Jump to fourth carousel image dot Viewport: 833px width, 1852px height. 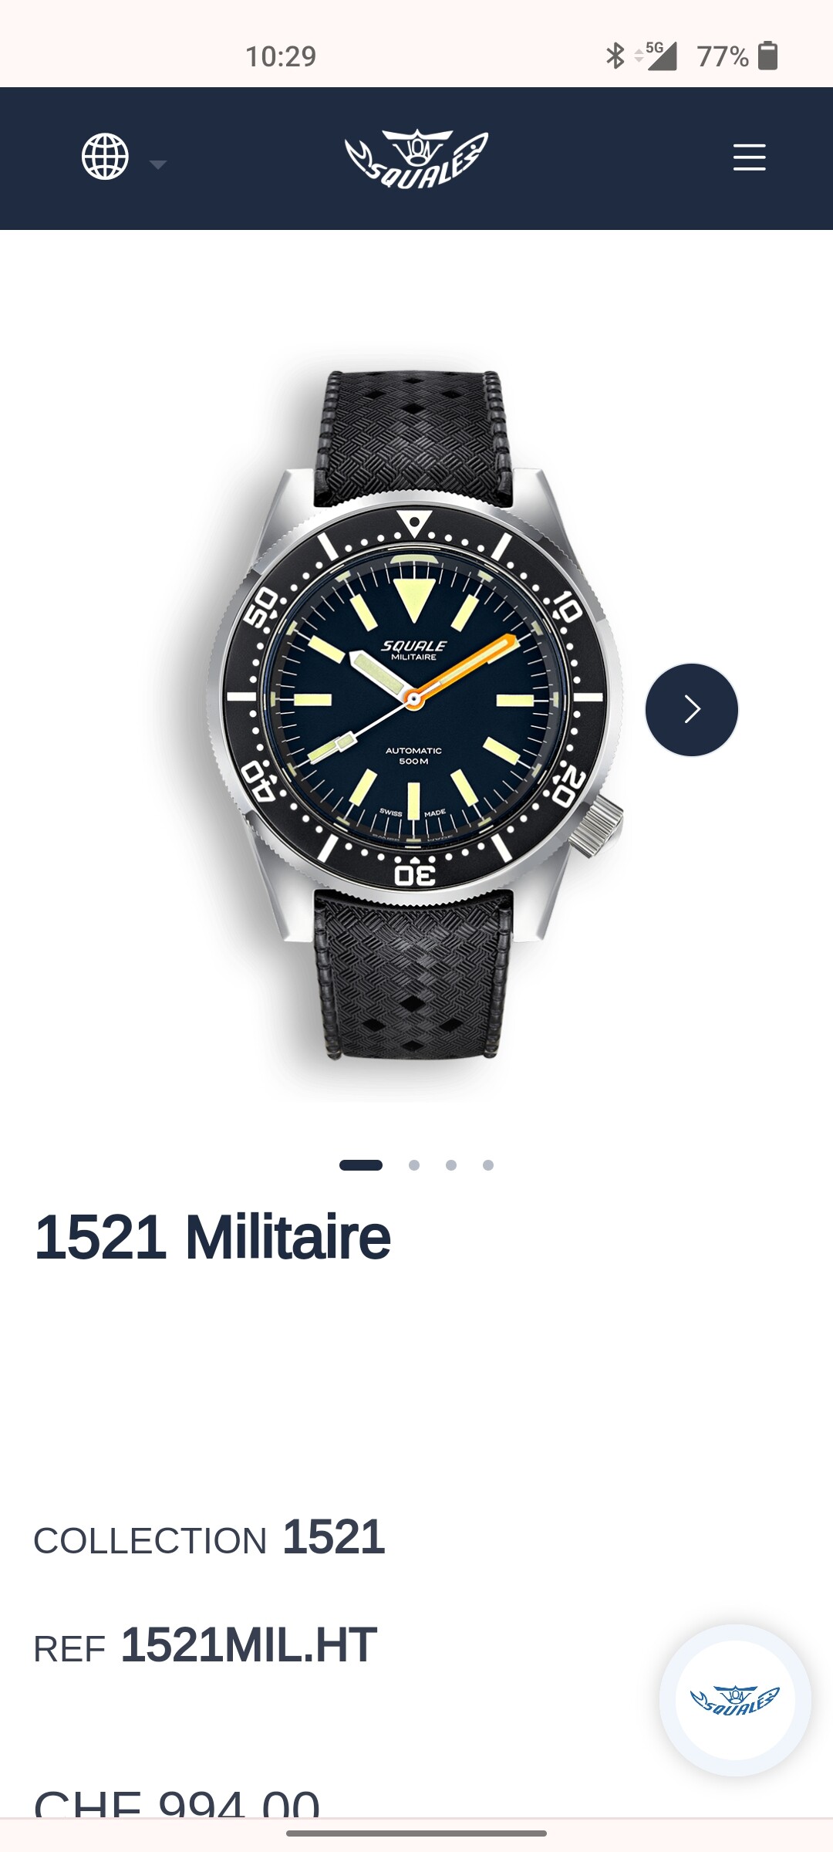pyautogui.click(x=488, y=1165)
